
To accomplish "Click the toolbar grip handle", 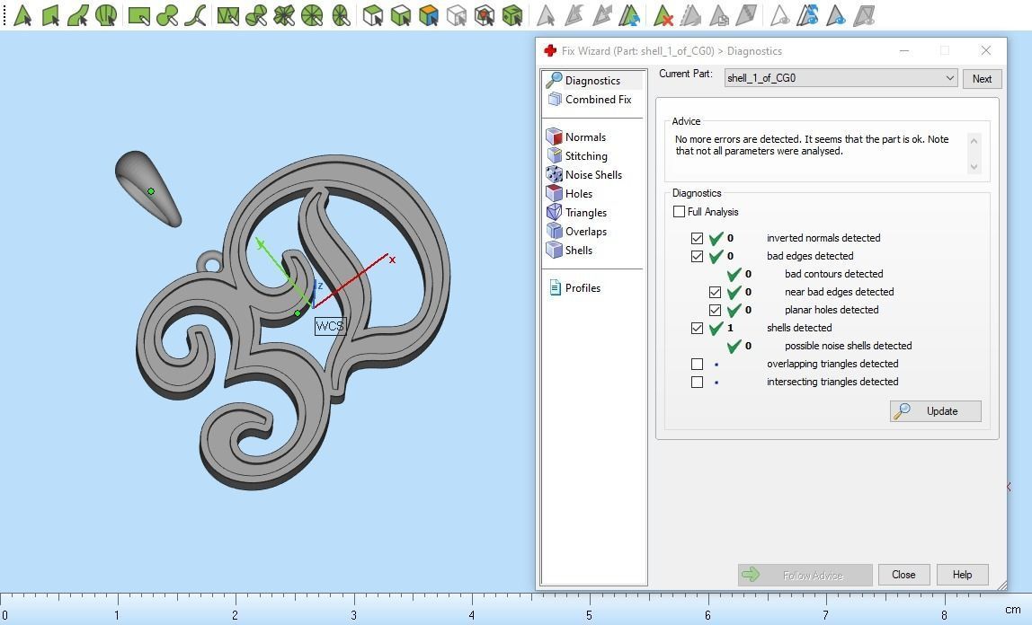I will pyautogui.click(x=4, y=15).
